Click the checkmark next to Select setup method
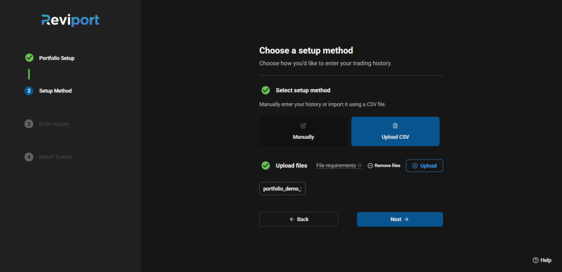 tap(266, 90)
